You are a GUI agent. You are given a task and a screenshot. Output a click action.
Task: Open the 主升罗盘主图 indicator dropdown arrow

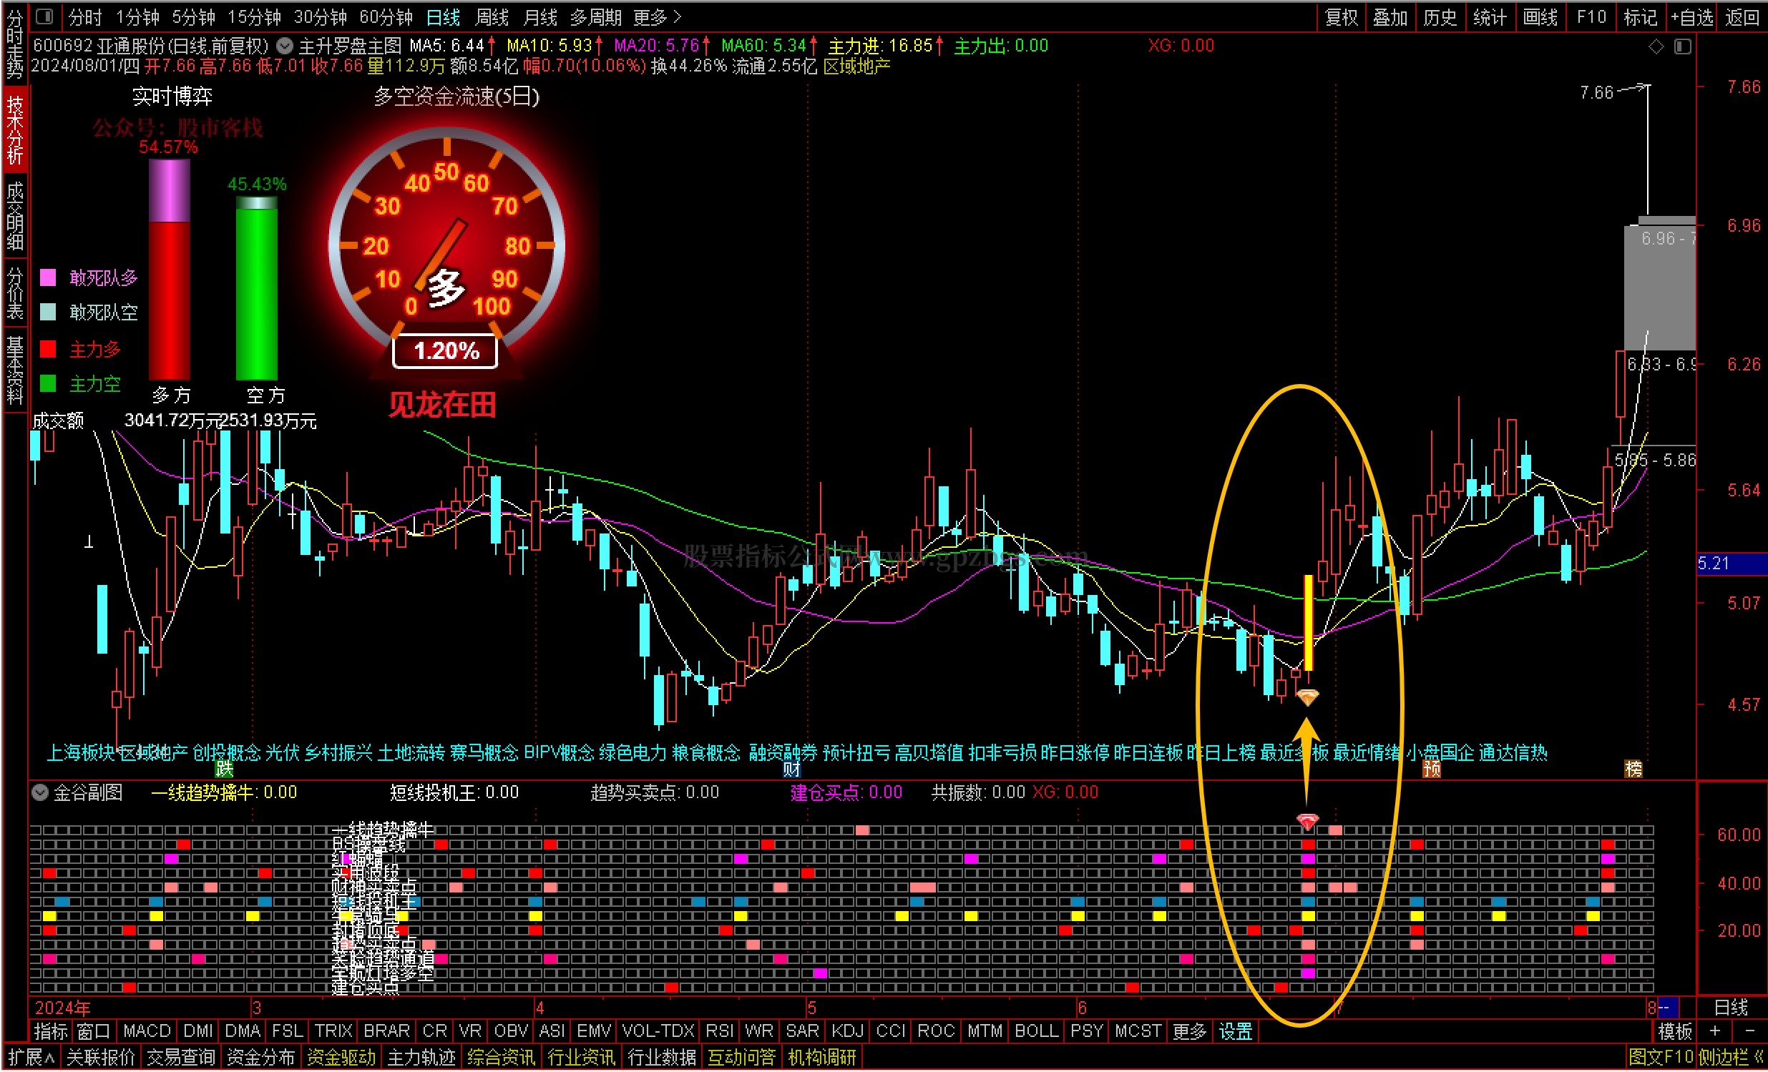(x=285, y=46)
